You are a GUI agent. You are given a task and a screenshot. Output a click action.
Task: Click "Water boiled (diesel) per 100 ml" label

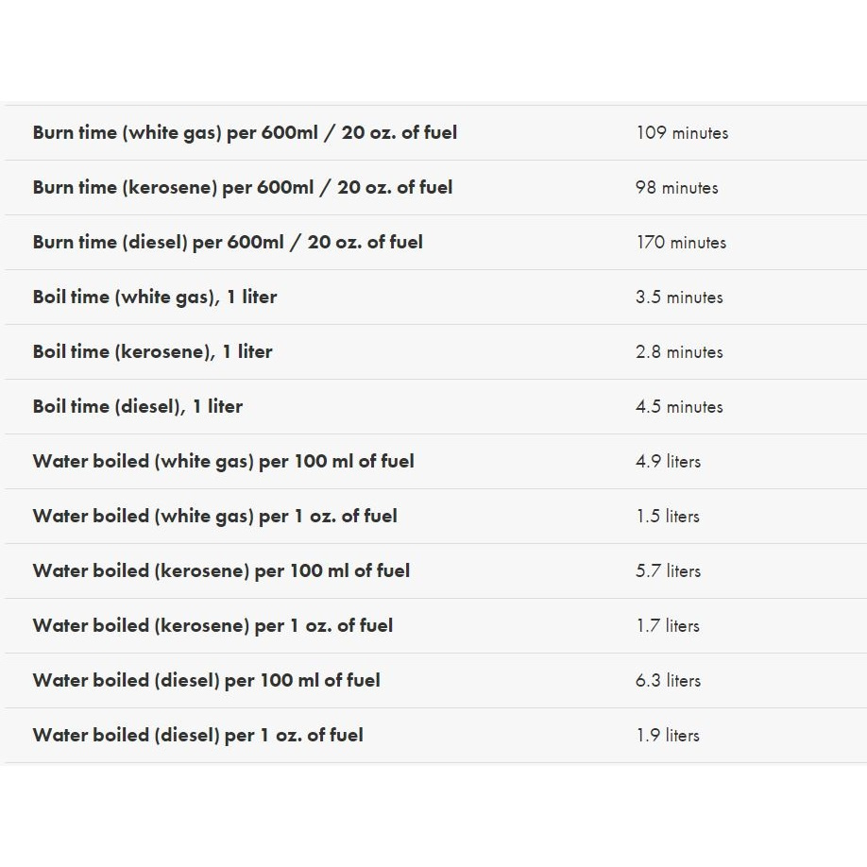pyautogui.click(x=206, y=681)
